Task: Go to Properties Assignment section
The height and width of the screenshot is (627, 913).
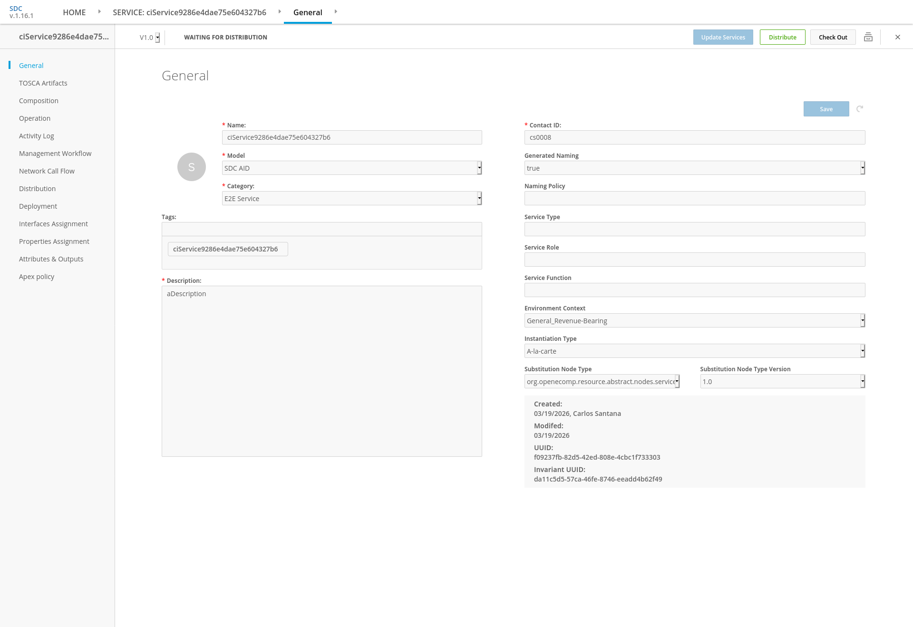Action: click(x=54, y=241)
